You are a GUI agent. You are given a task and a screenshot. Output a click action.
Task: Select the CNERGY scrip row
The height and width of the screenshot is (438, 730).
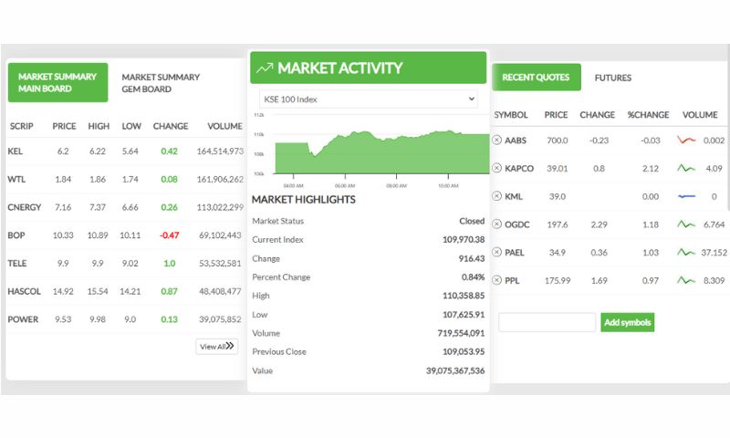point(126,207)
